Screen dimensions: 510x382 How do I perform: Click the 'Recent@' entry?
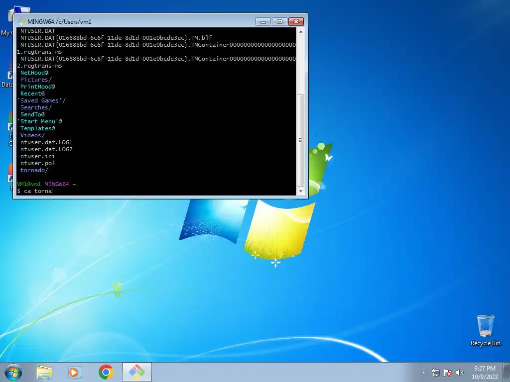coord(32,94)
